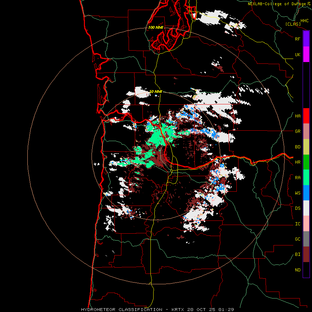
Task: Select the 'BD' legend label
Action: [x=297, y=147]
